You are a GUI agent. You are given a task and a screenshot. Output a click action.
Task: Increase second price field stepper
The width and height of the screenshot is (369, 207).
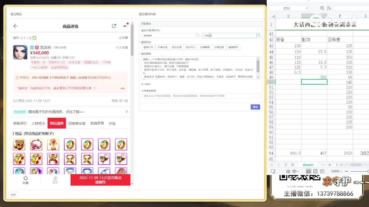click(x=258, y=34)
